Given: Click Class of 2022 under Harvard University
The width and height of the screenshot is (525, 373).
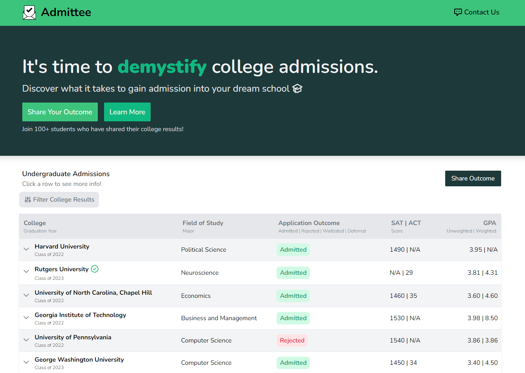Looking at the screenshot, I should pos(49,254).
